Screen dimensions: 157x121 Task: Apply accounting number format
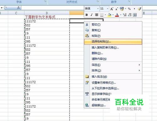(122, 9)
